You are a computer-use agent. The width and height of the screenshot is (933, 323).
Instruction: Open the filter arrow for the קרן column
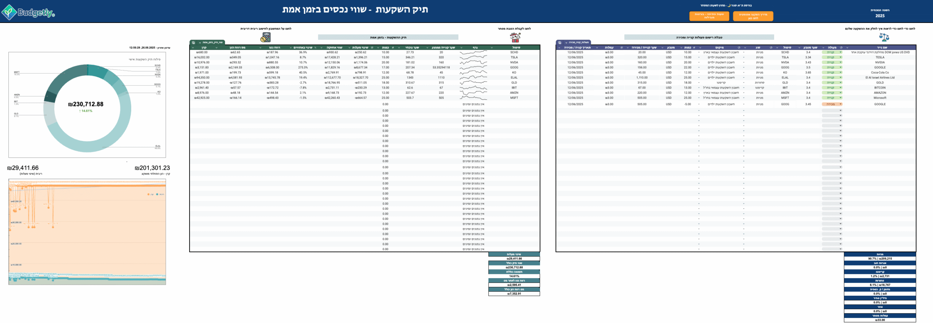click(192, 48)
